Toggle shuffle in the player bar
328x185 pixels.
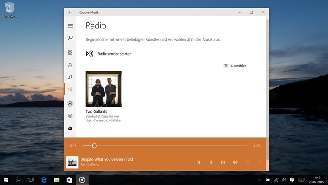[247, 162]
